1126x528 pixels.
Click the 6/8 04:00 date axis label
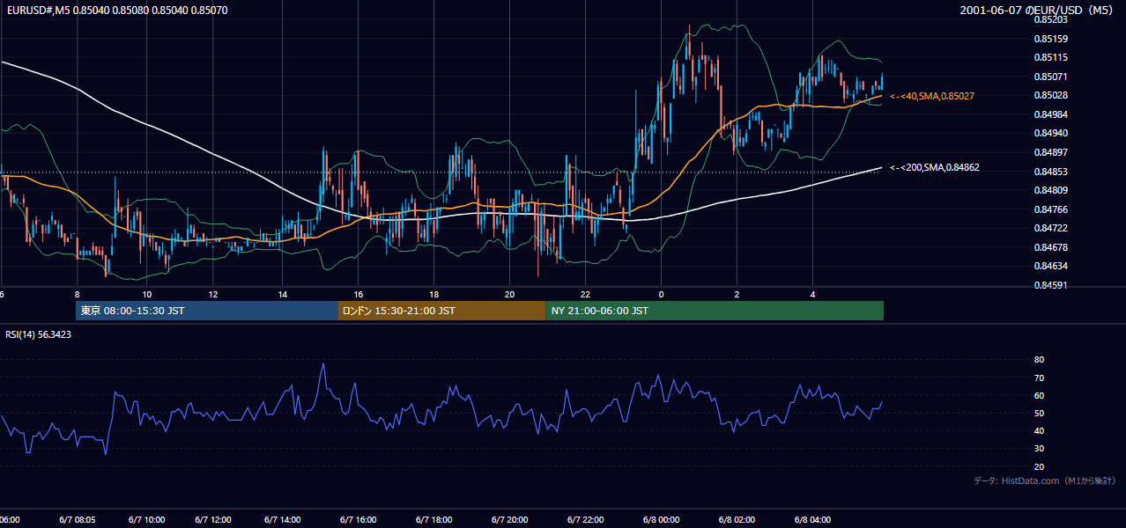point(812,520)
